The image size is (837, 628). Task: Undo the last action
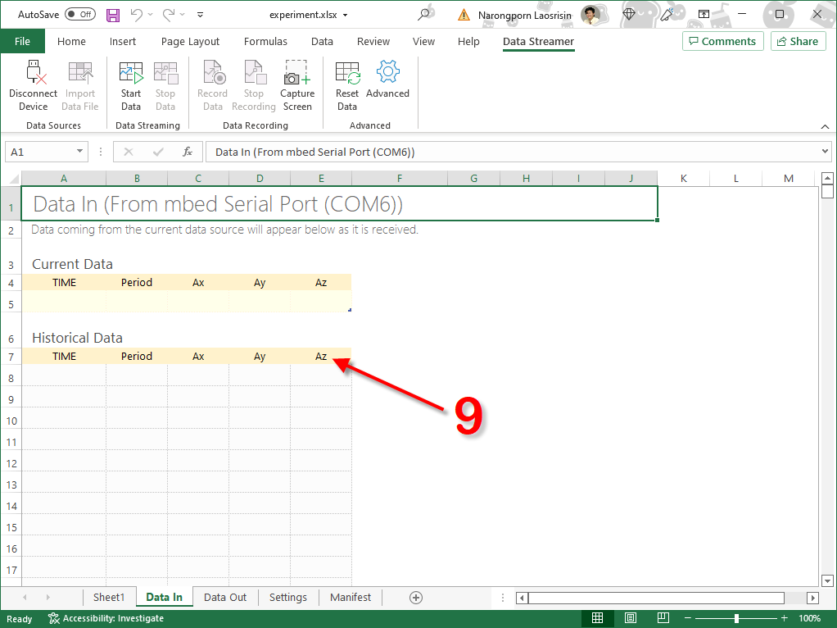136,15
